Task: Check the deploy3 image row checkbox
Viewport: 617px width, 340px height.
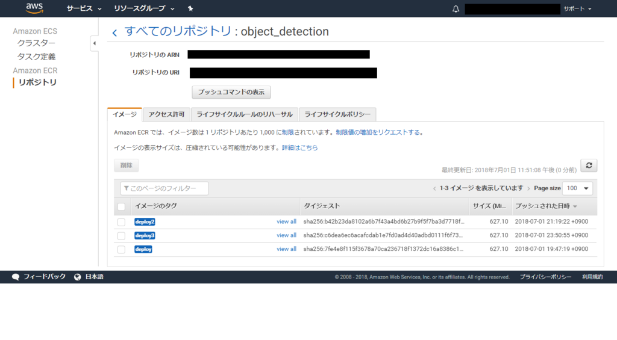Action: pyautogui.click(x=121, y=236)
